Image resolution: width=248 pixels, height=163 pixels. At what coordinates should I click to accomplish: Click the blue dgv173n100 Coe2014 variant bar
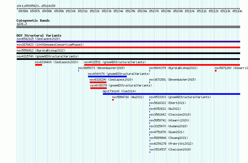[171, 94]
